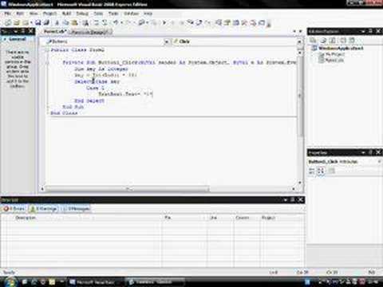Image resolution: width=383 pixels, height=287 pixels.
Task: Click the Save toolbar icon
Action: [x=38, y=23]
